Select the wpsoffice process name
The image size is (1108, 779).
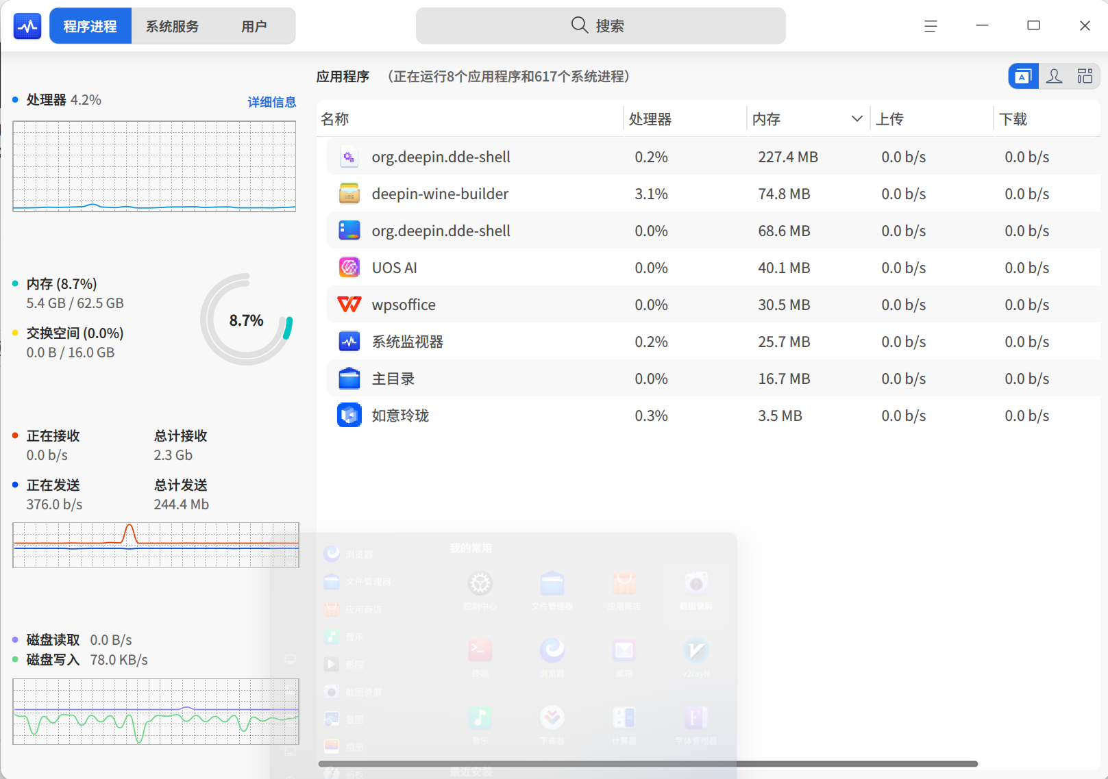click(x=404, y=305)
